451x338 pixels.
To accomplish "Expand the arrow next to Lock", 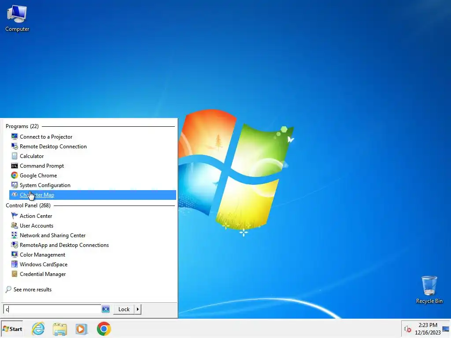I will tap(138, 309).
